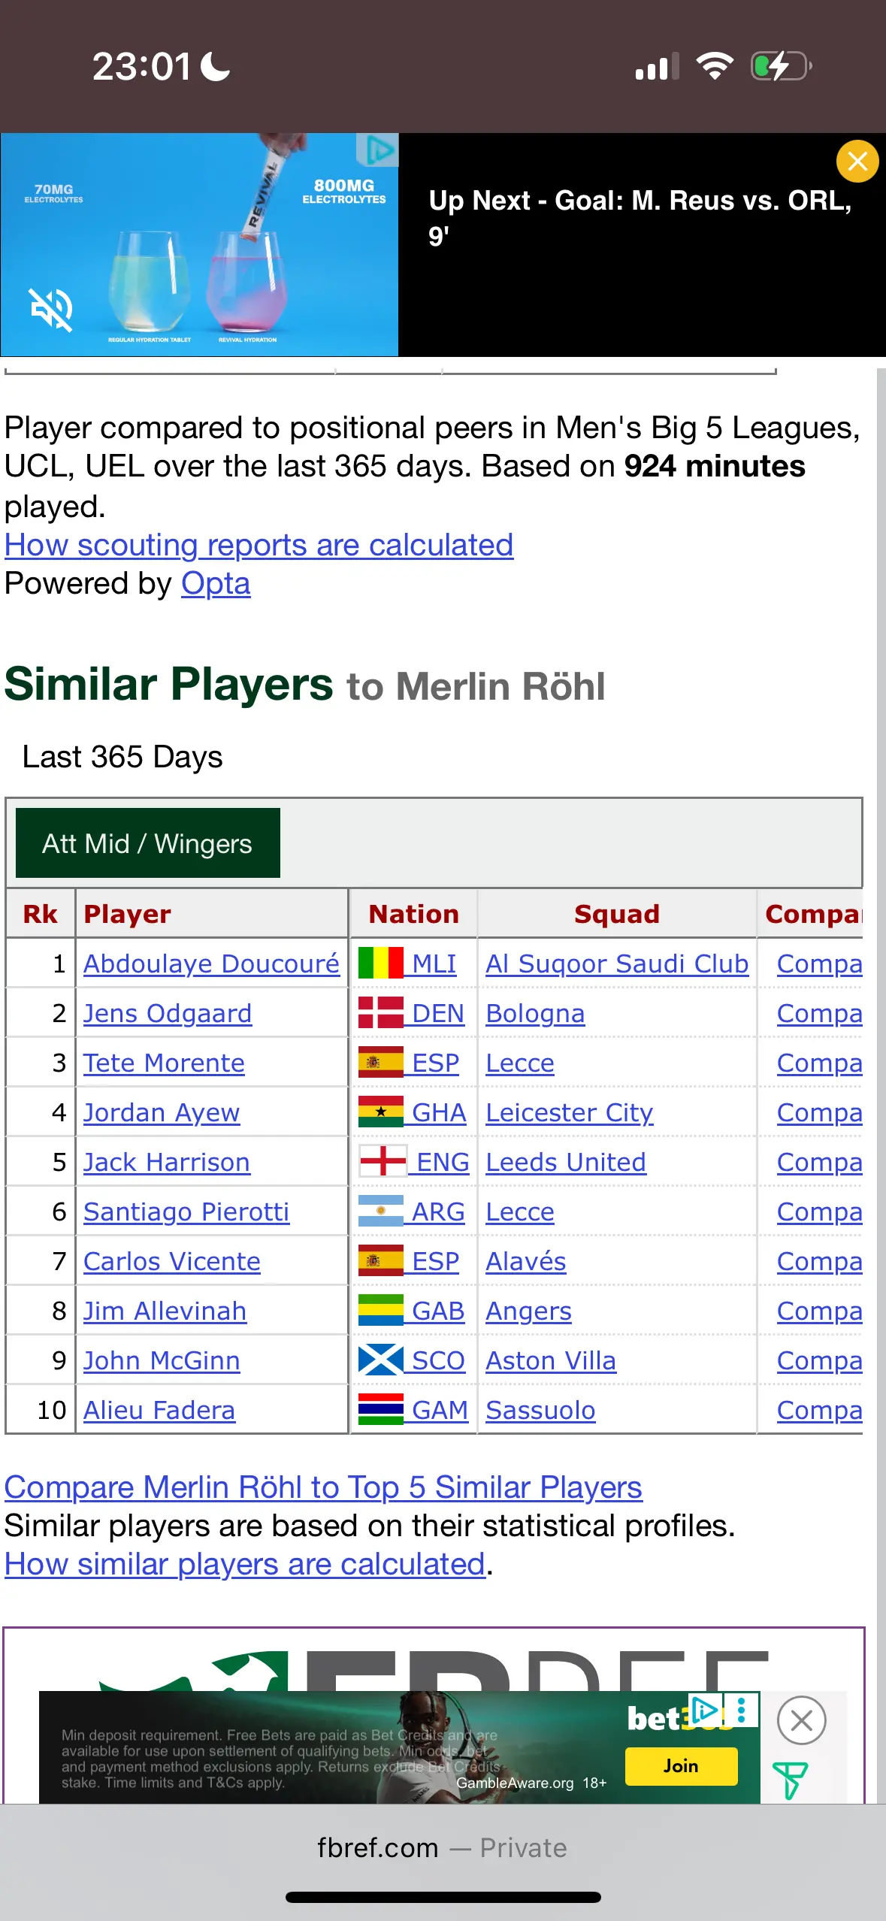Tap the fbref.com address bar
This screenshot has width=886, height=1921.
[x=442, y=1847]
